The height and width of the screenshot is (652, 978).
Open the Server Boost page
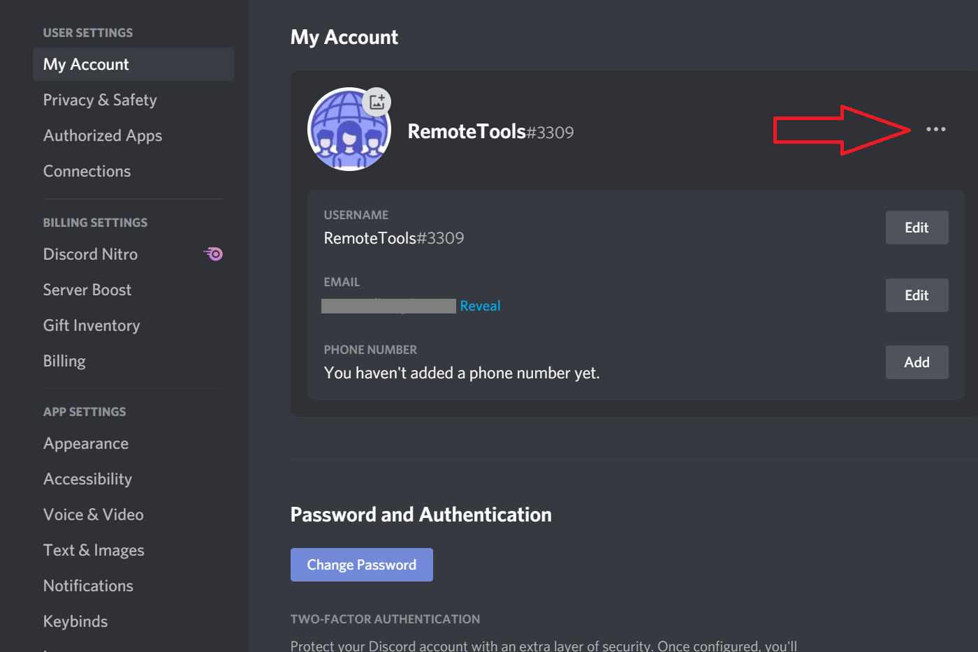point(87,289)
